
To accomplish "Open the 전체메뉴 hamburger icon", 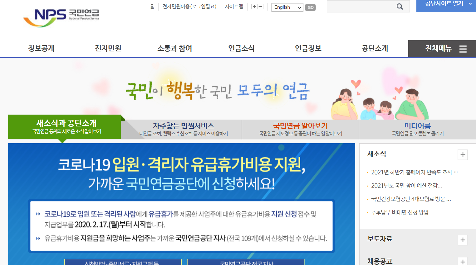I will [x=463, y=49].
